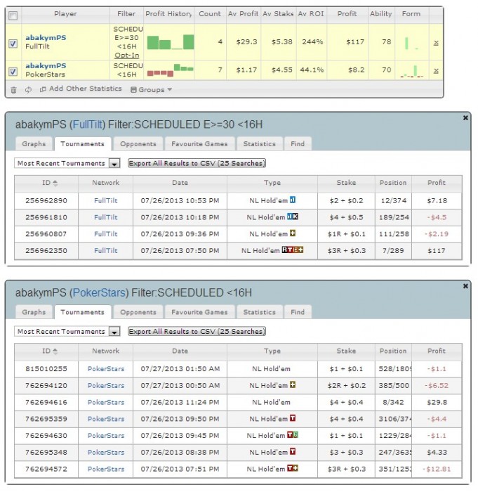Click FullTilt network link for tournament 256962890
Screen dimensions: 478x492
(105, 201)
